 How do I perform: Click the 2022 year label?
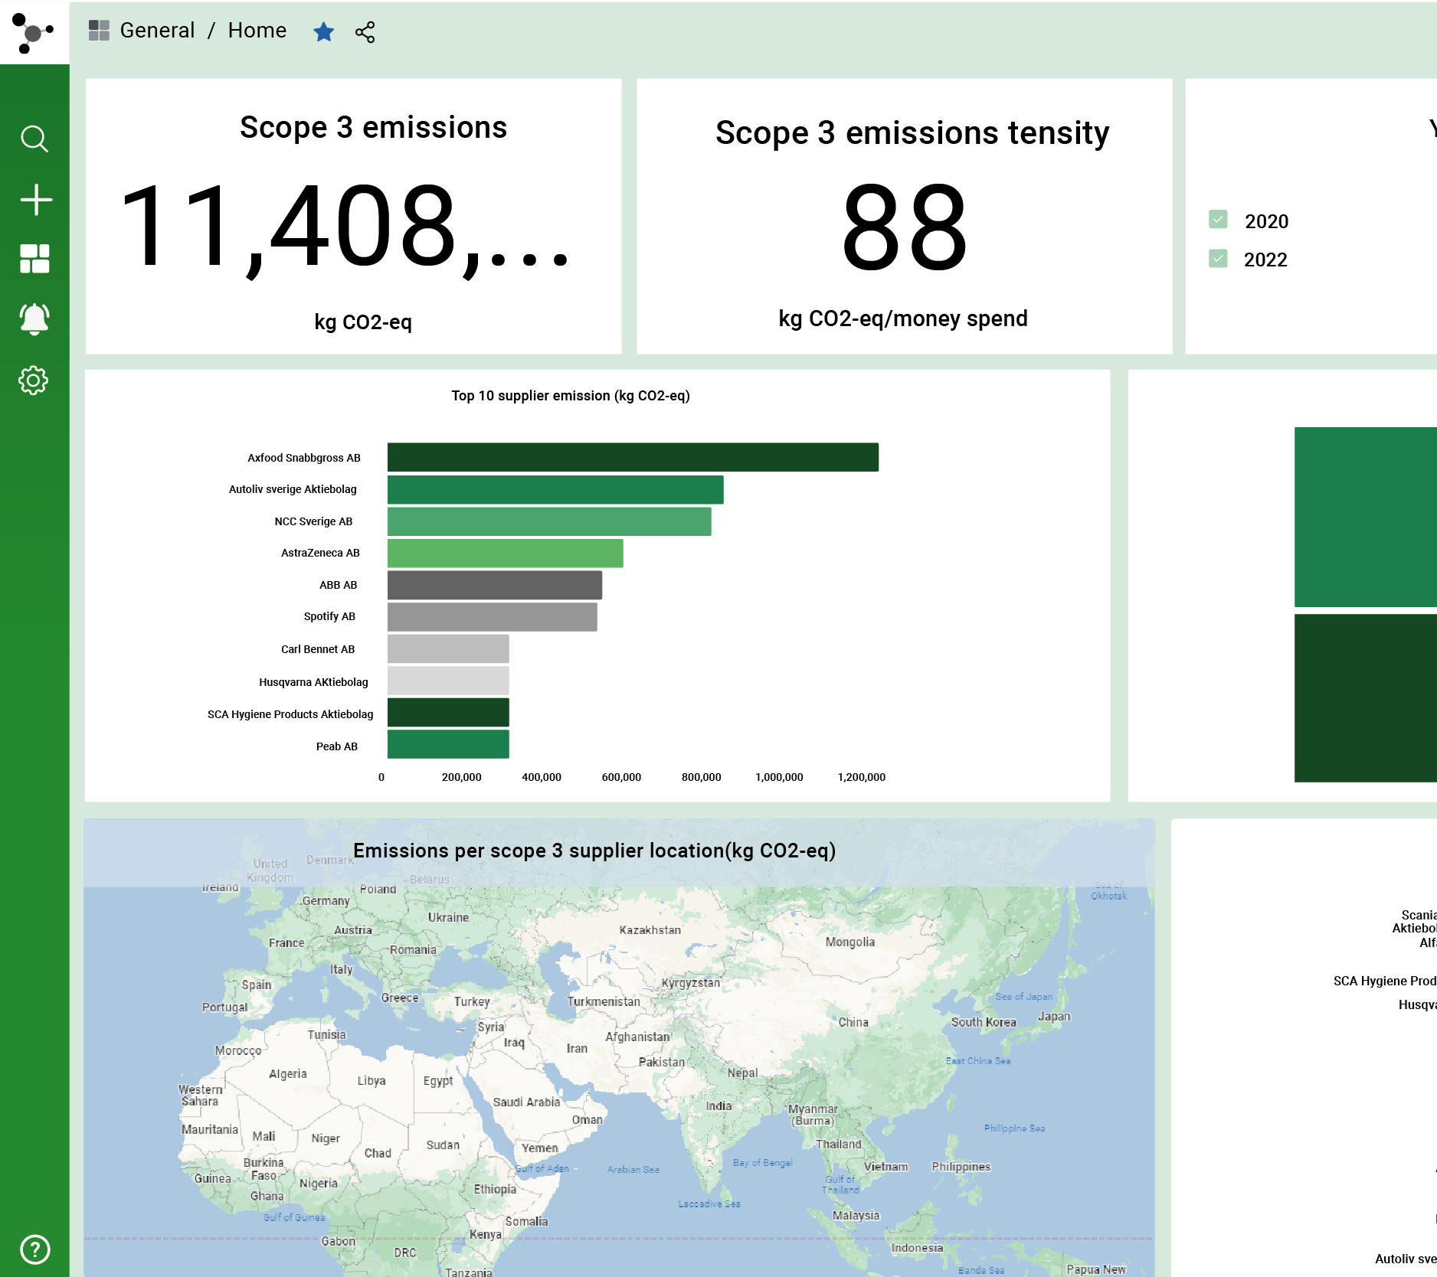1265,260
